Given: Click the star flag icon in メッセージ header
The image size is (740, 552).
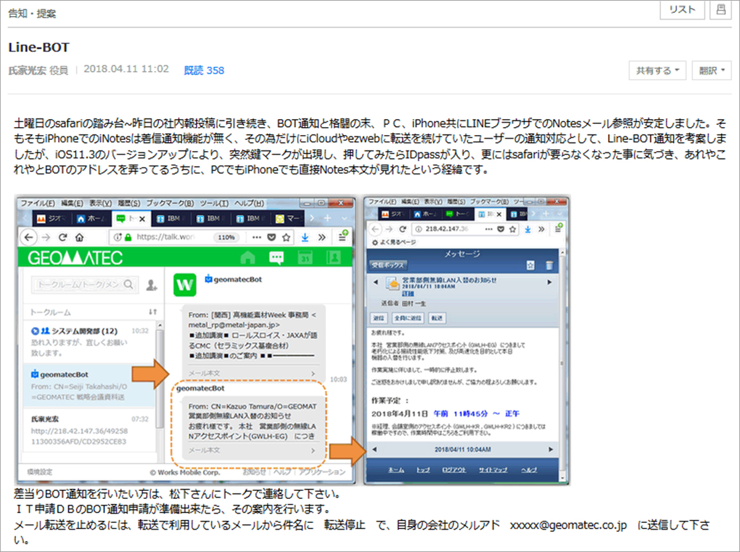Looking at the screenshot, I should click(530, 265).
